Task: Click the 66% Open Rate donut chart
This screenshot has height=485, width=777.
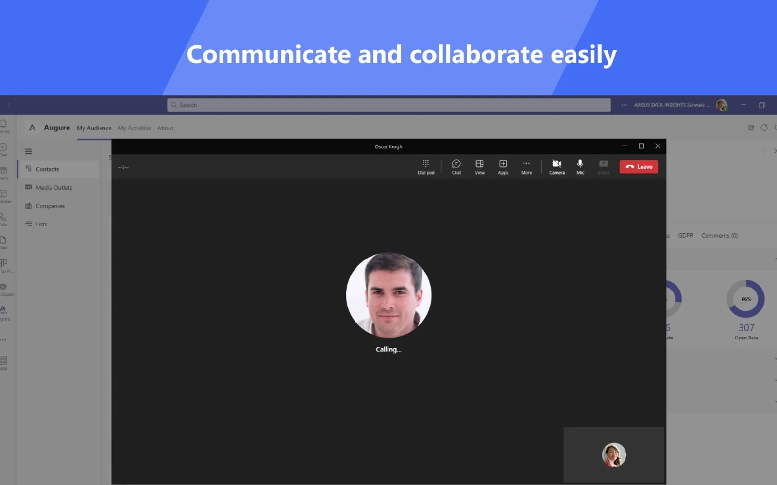Action: click(x=746, y=299)
